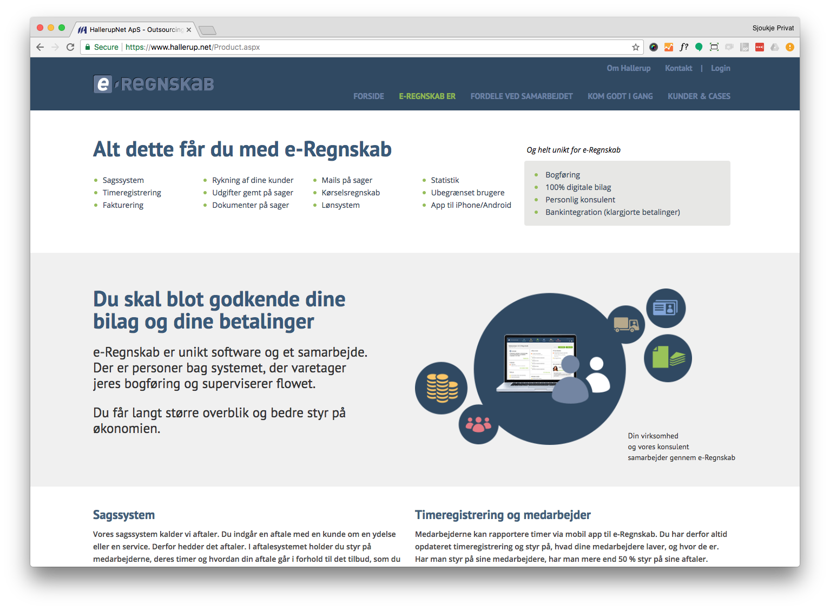Reload the page

[x=70, y=47]
